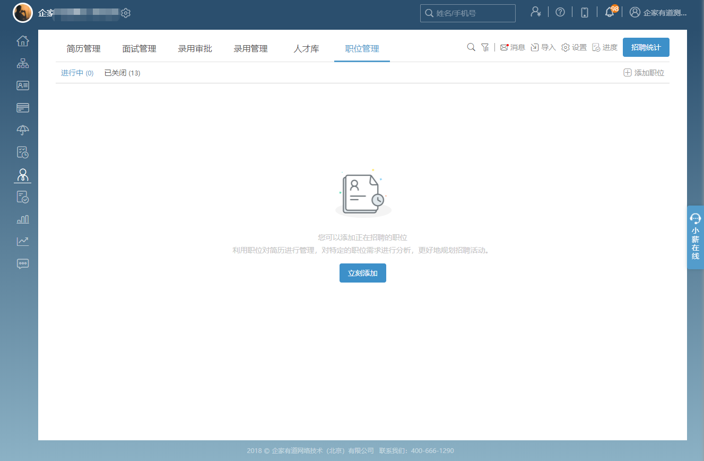Viewport: 704px width, 461px height.
Task: Click the mobile phone icon in header
Action: click(585, 12)
